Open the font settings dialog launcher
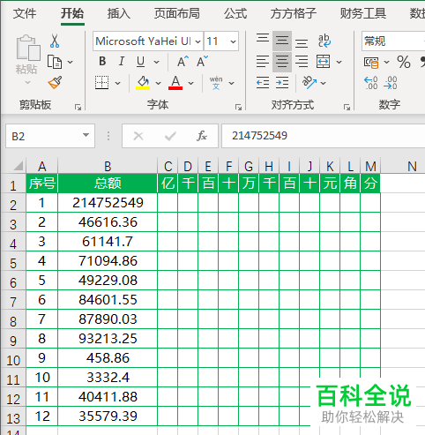 pyautogui.click(x=238, y=108)
